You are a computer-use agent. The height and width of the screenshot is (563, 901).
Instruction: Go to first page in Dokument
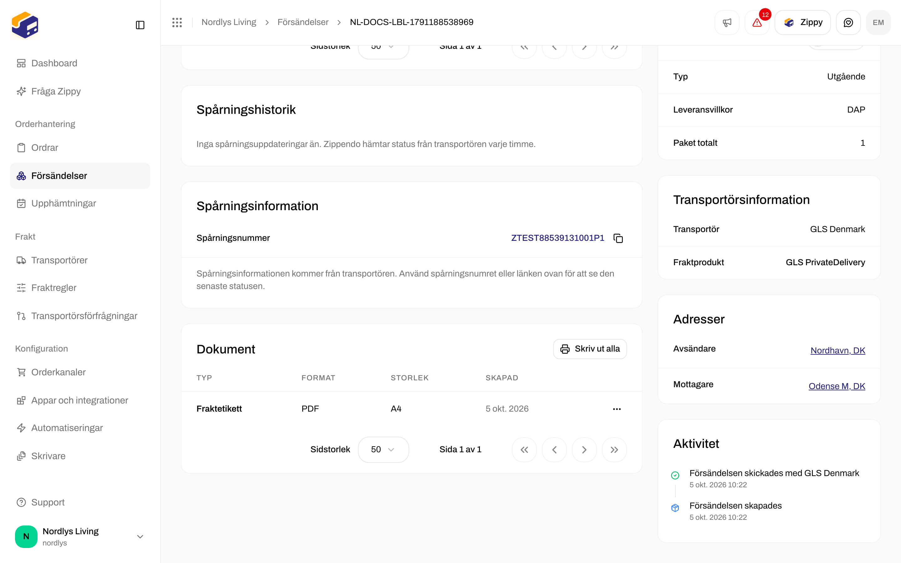coord(524,450)
